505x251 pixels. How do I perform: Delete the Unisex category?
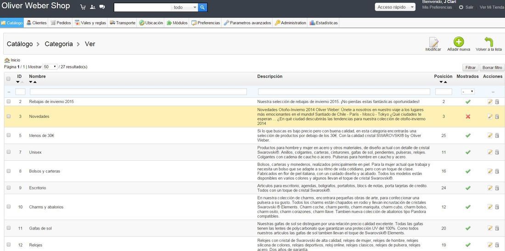[497, 152]
